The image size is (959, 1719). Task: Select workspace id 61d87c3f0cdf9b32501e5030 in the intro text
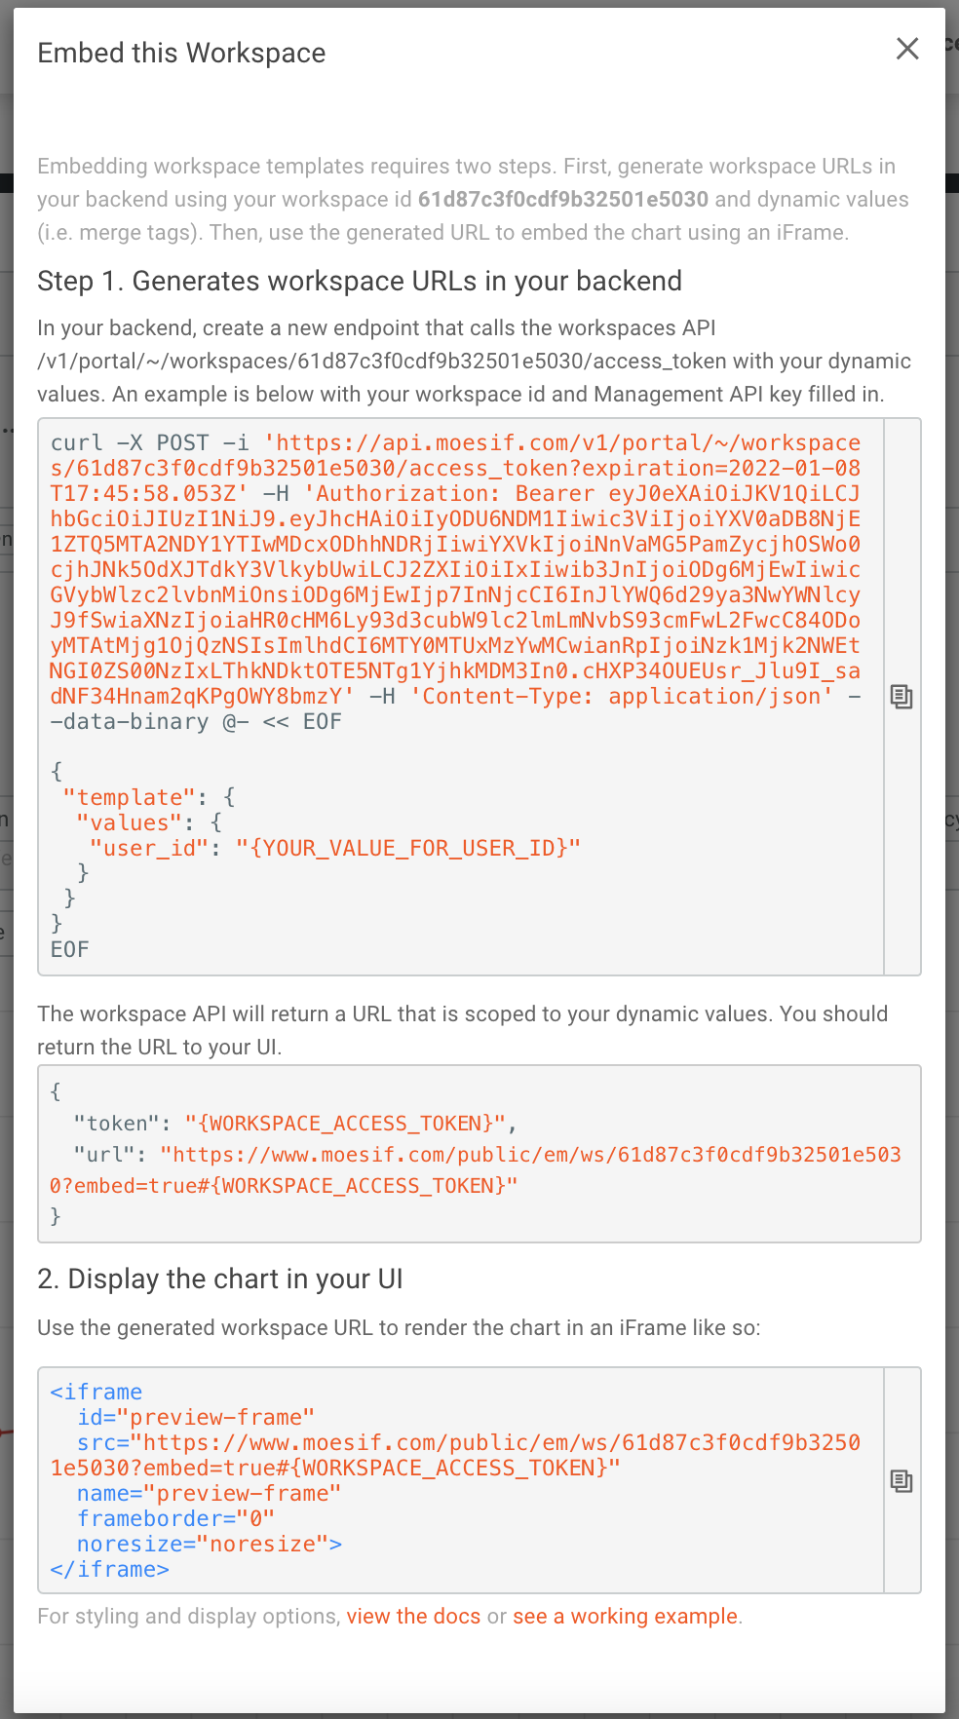point(563,199)
